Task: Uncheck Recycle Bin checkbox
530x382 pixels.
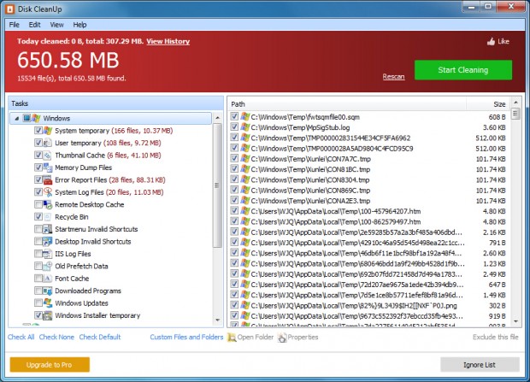Action: click(38, 217)
